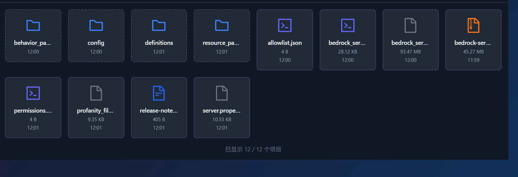Click the 45.27 MB size text
518x177 pixels.
tap(473, 52)
